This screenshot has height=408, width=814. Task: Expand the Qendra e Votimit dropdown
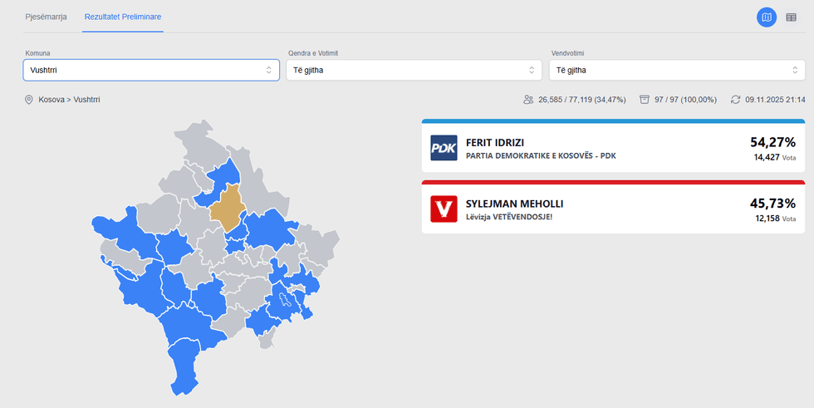click(413, 70)
